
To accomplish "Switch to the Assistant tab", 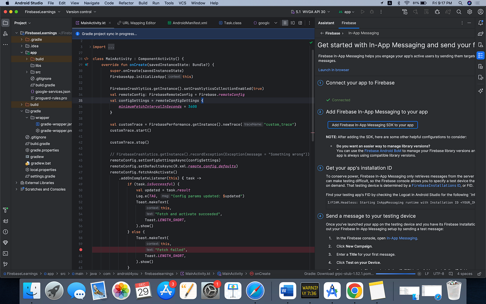I will click(326, 23).
